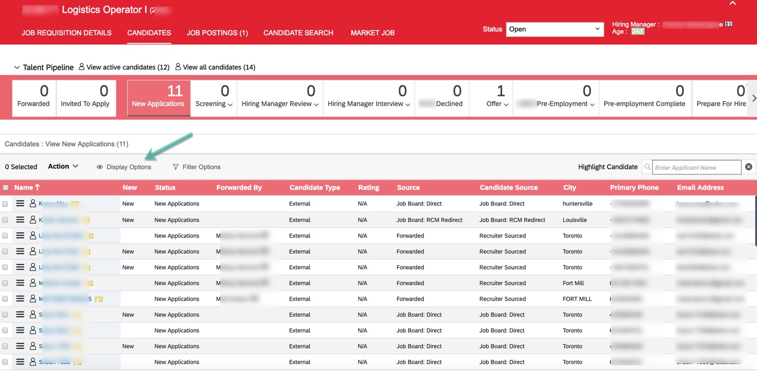Expand the Screening stage dropdown arrow
757x371 pixels.
tap(230, 105)
